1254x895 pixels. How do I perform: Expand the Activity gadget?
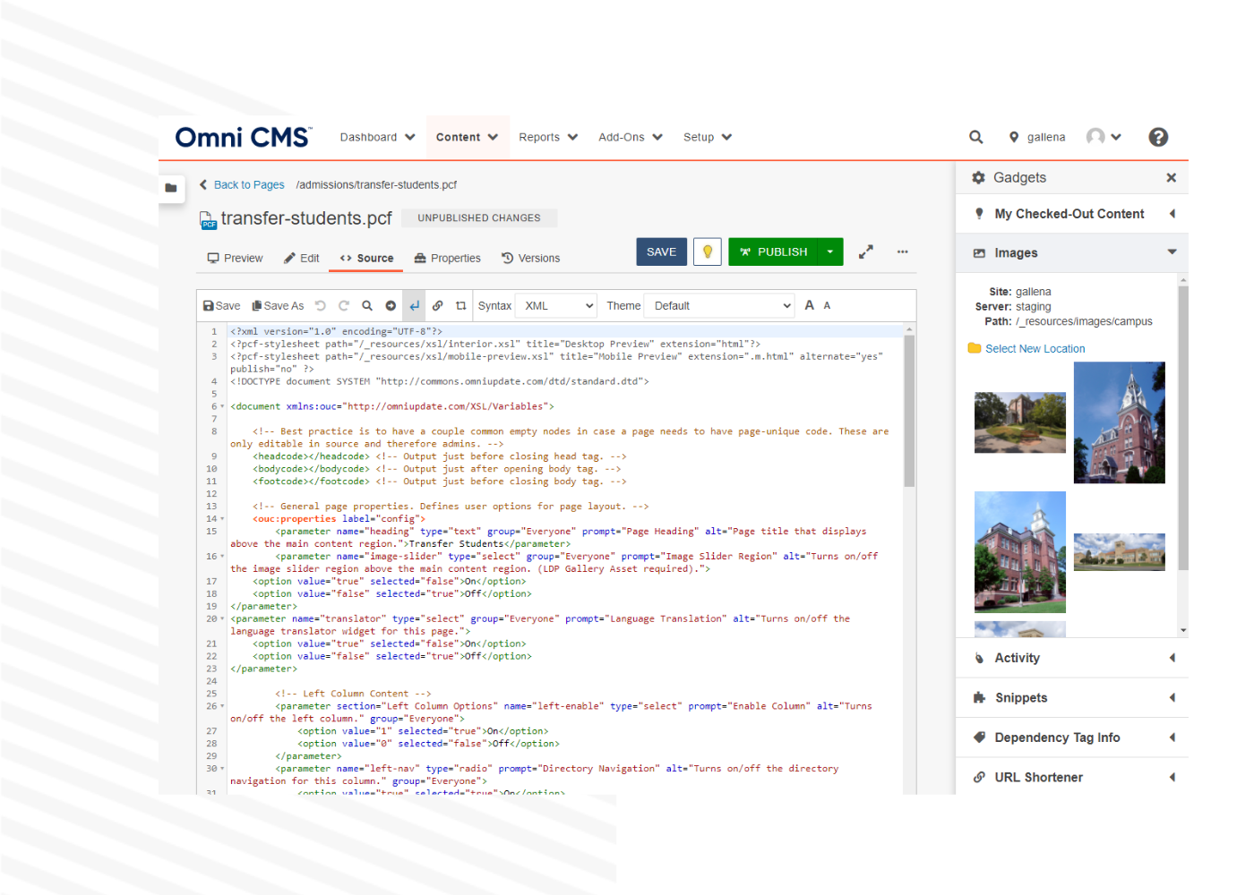1072,658
